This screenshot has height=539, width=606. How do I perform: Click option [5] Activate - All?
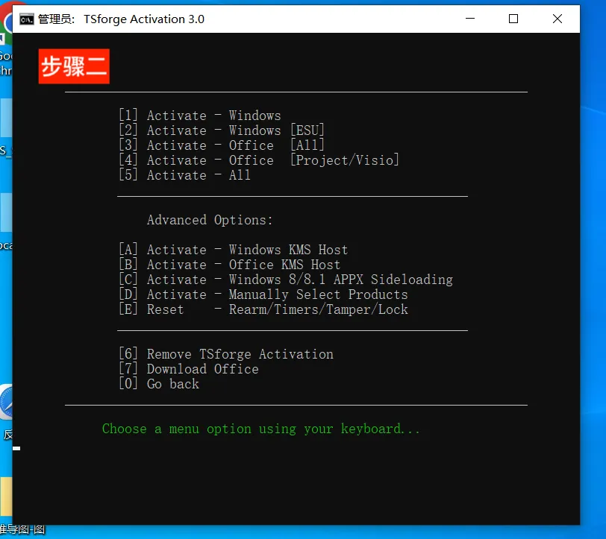pos(184,175)
